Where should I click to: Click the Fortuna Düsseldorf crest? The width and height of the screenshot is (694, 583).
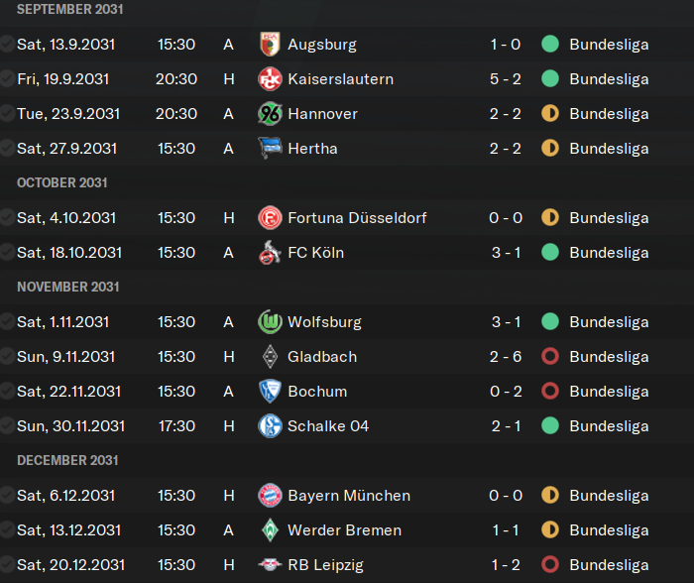(x=270, y=218)
